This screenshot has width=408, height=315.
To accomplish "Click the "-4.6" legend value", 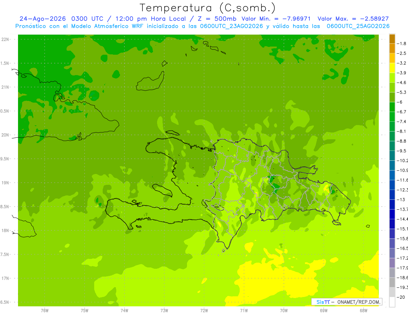I will 402,83.
